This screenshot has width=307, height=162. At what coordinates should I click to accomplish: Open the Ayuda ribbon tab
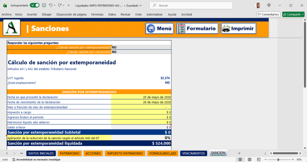pos(172,14)
